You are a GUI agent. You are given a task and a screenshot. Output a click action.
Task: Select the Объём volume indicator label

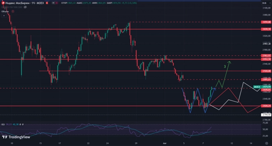(x=5, y=11)
